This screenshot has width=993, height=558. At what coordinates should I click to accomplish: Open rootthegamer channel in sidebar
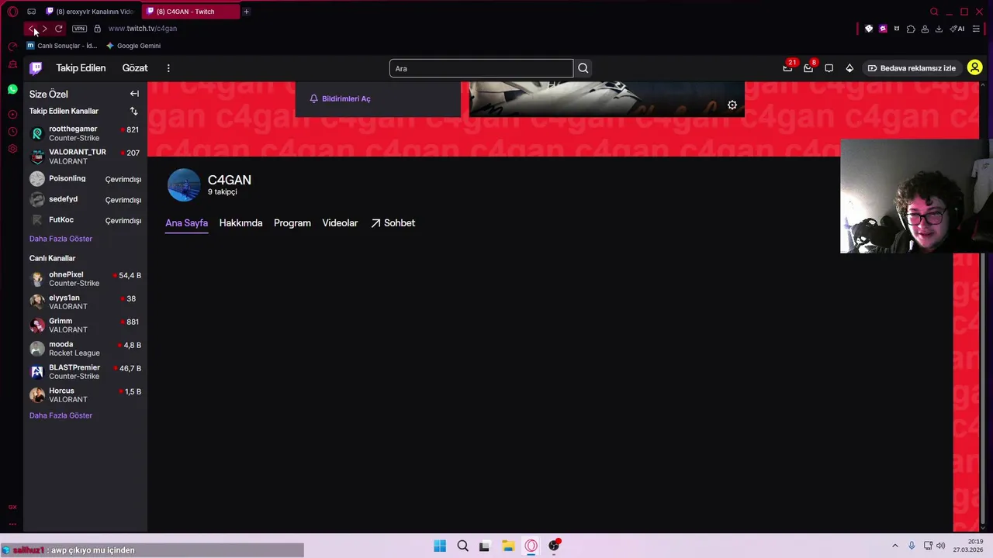[85, 133]
